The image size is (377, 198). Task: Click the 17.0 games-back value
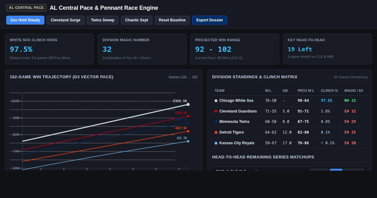click(x=287, y=143)
